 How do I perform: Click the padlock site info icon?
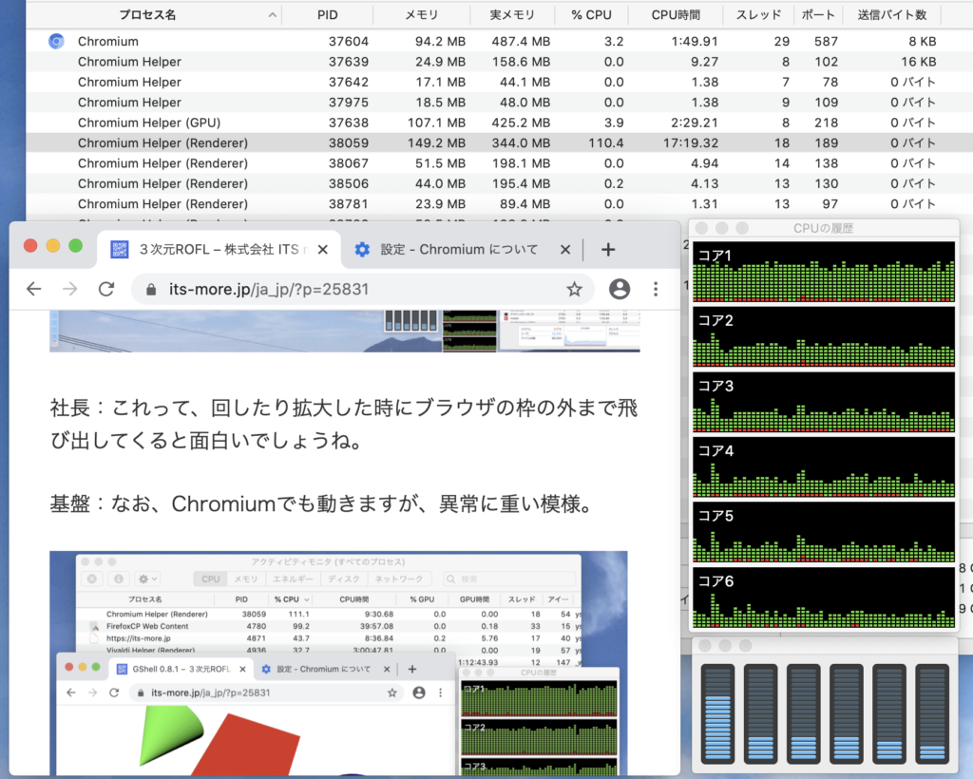coord(151,290)
